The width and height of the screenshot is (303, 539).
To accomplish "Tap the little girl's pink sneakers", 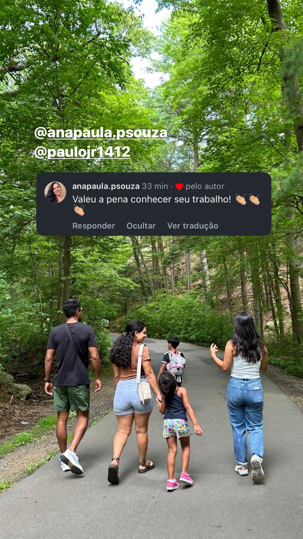I will tap(180, 481).
